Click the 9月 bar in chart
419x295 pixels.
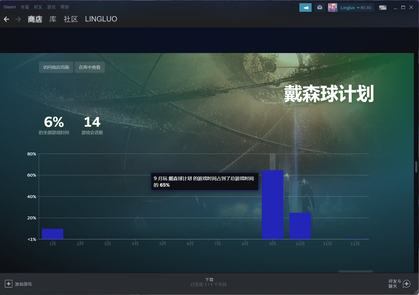click(272, 204)
